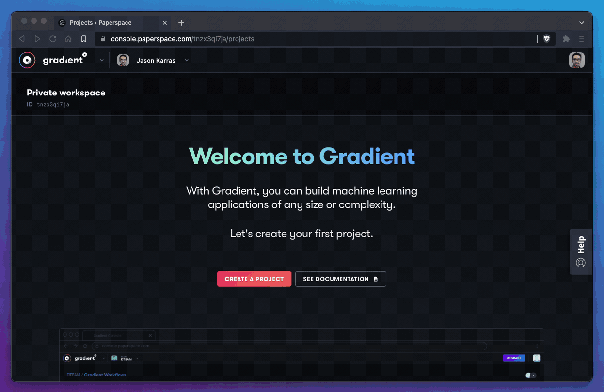This screenshot has width=604, height=392.
Task: Reload the page with refresh icon
Action: pyautogui.click(x=53, y=39)
